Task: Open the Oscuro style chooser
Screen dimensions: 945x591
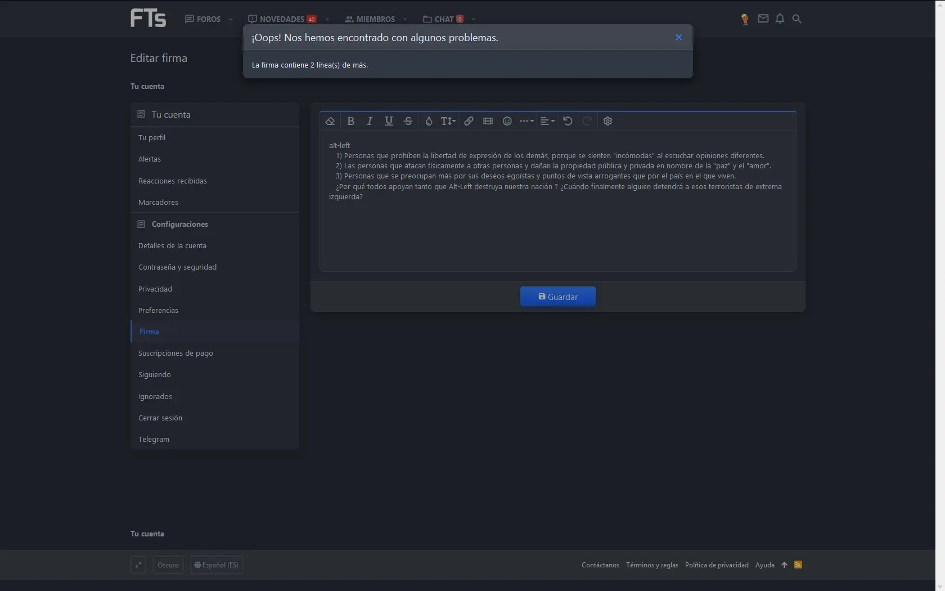Action: pyautogui.click(x=168, y=565)
